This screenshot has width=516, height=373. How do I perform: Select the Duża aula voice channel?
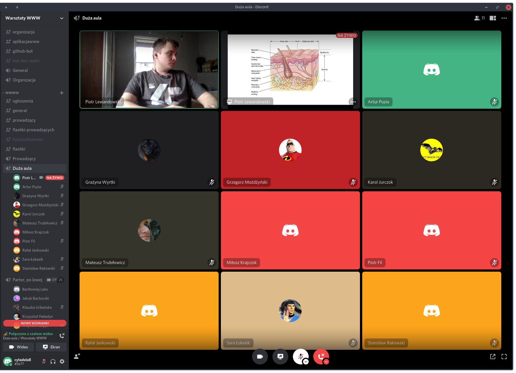click(35, 168)
